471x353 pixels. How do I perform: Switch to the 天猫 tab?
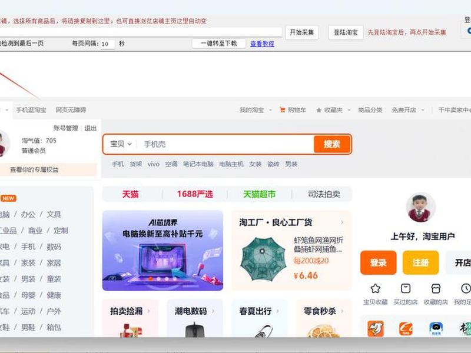(x=130, y=194)
